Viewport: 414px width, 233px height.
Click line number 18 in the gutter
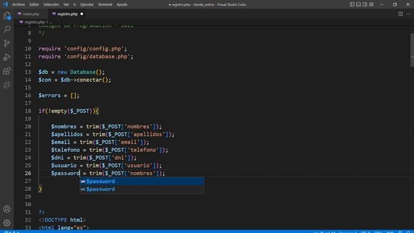(28, 111)
